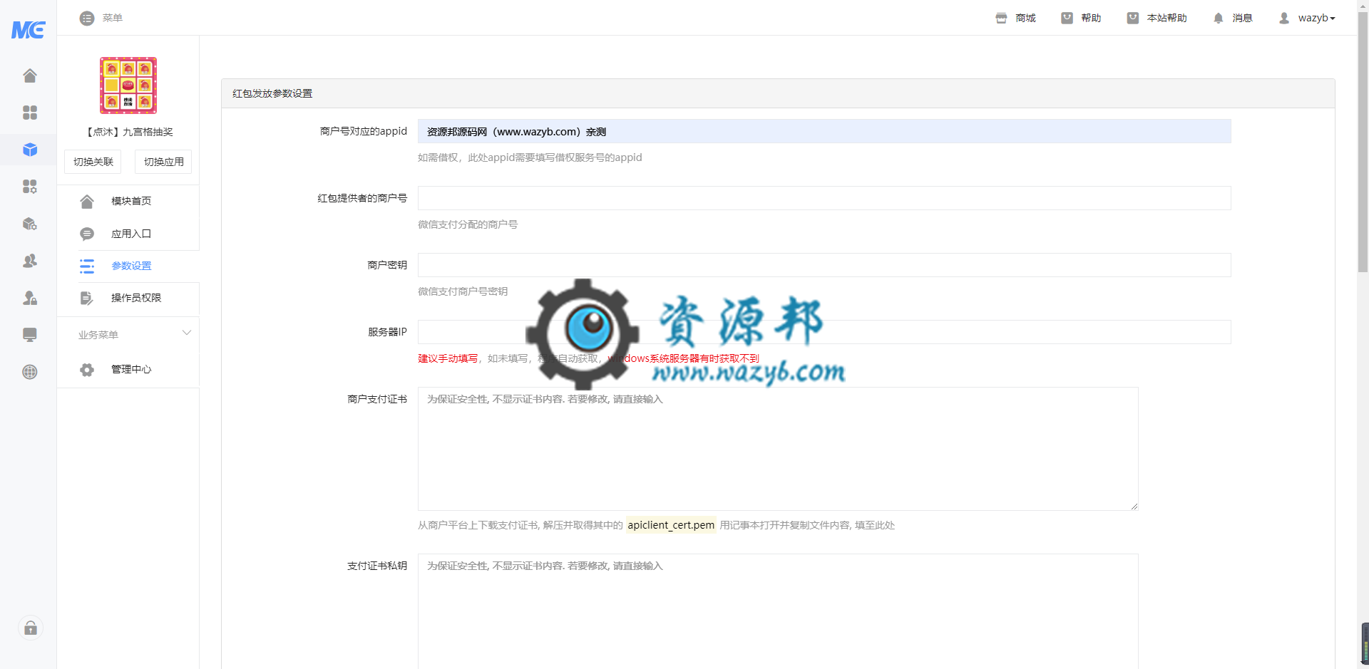
Task: Open the wazyb account dropdown
Action: 1316,18
